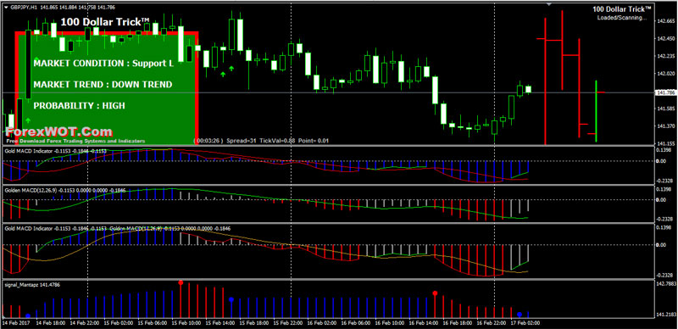Click the '14 Feb 18:00' time label

pos(51,323)
